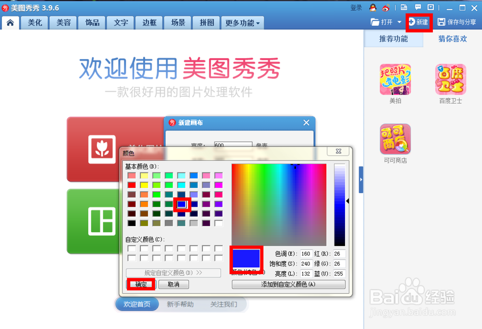Click the solid color preview box
Image resolution: width=482 pixels, height=329 pixels.
246,258
